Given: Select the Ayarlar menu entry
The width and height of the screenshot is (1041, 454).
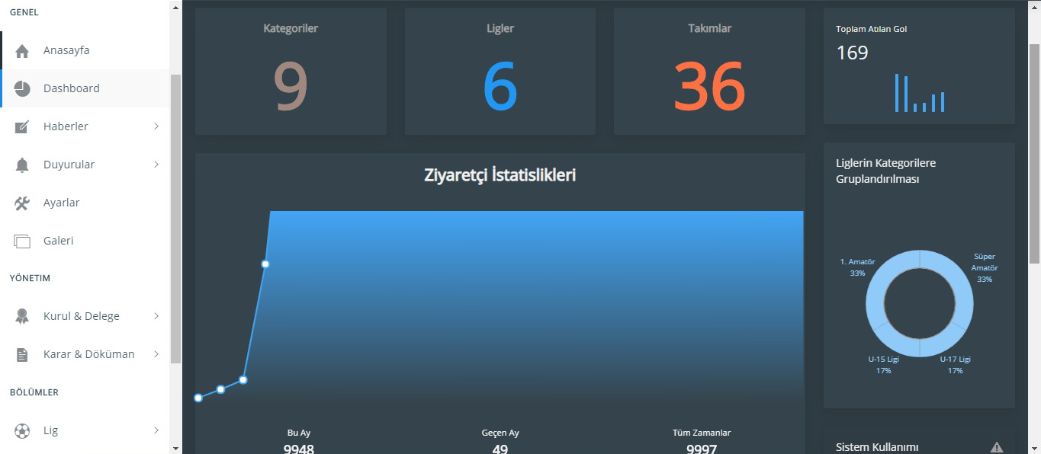Looking at the screenshot, I should (62, 203).
